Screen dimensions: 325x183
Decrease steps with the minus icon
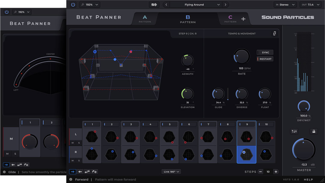point(260,172)
